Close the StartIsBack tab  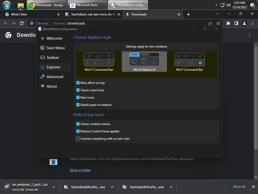119,14
